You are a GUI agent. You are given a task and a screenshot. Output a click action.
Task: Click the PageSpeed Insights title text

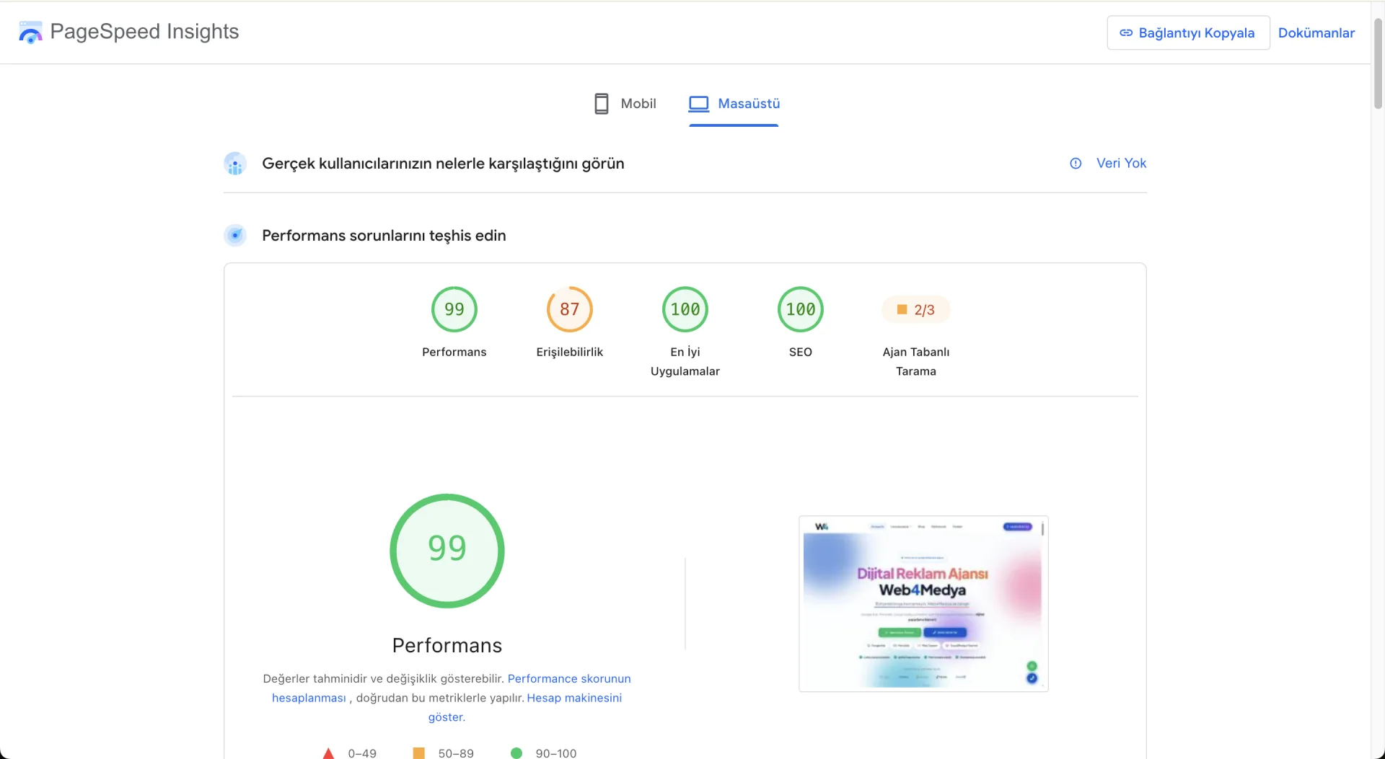[x=144, y=32]
